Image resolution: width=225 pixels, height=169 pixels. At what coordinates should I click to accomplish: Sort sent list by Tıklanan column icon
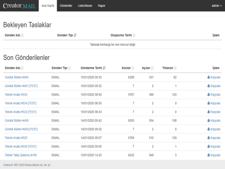175,68
